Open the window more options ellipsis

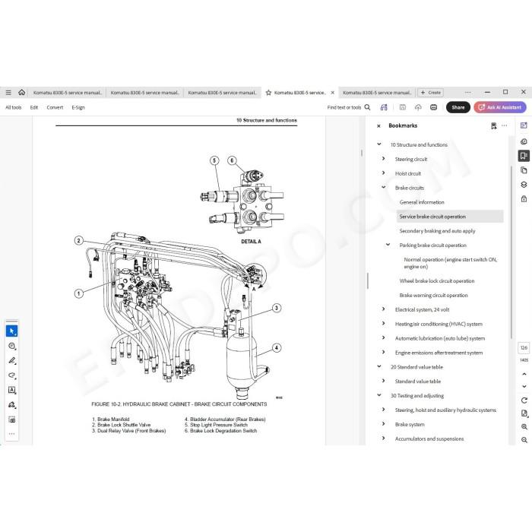click(468, 92)
